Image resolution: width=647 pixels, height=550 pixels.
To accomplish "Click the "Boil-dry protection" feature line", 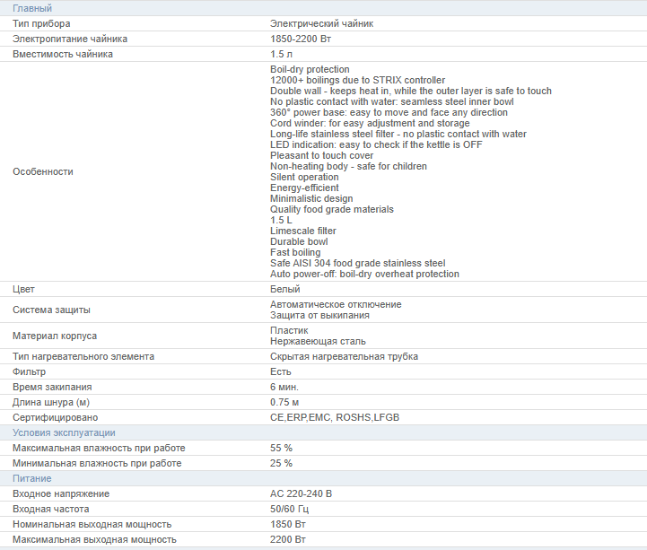I will [310, 69].
